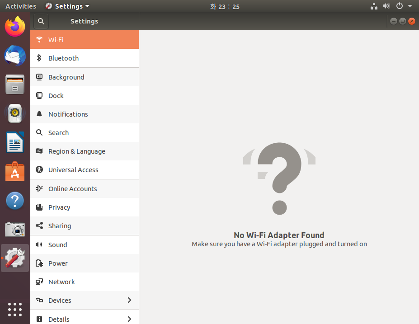Click the Network computers icon
This screenshot has width=419, height=324.
tap(39, 282)
